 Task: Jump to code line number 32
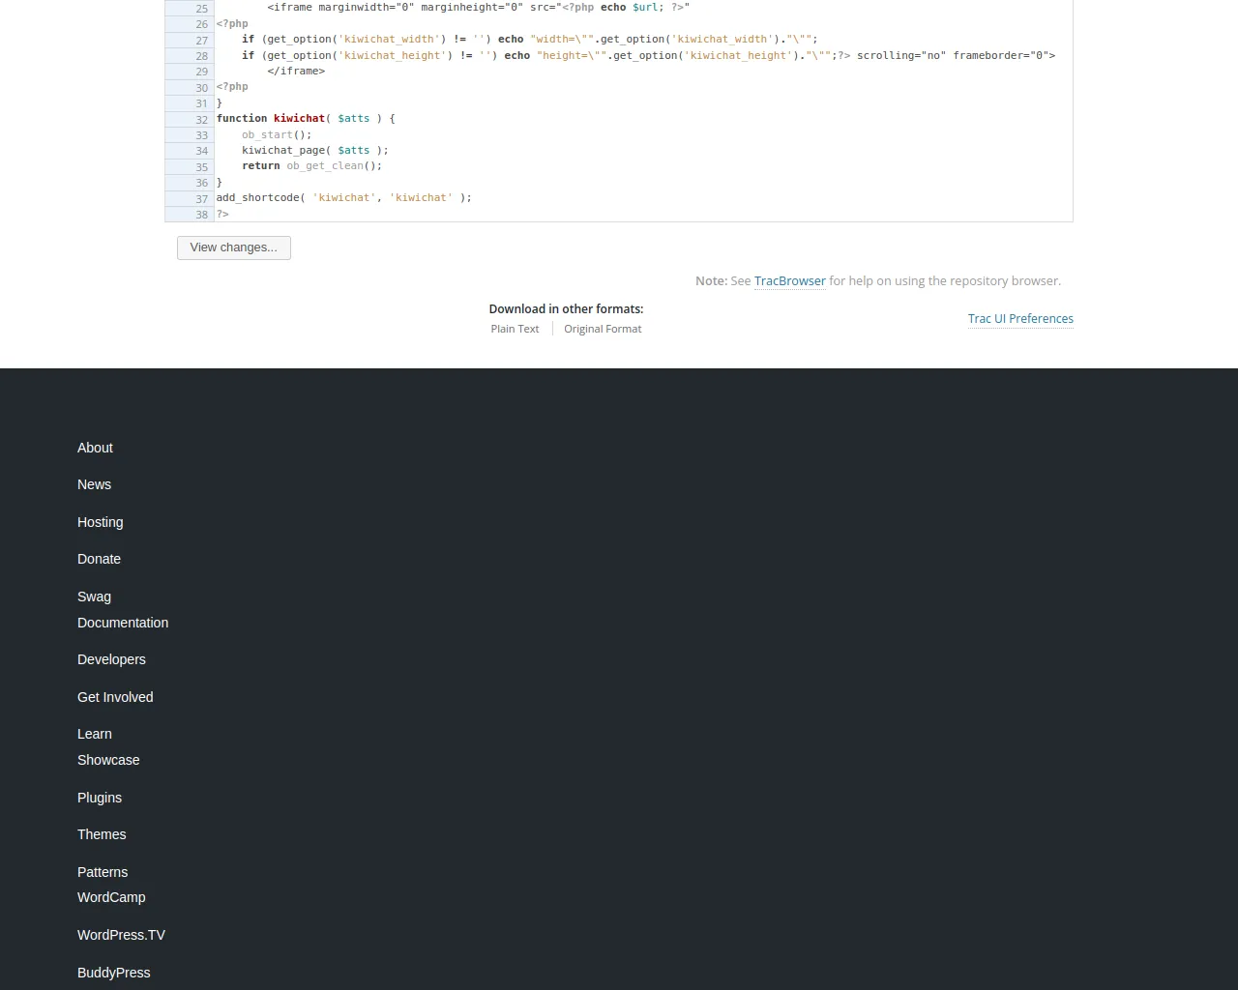click(201, 120)
